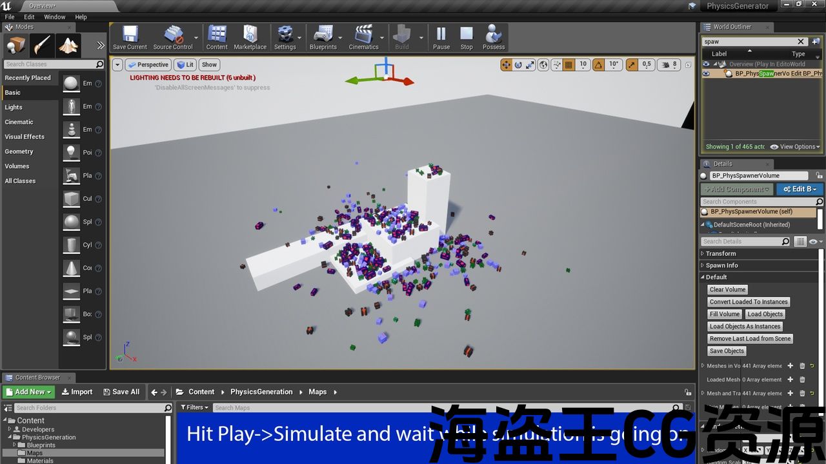The width and height of the screenshot is (826, 464).
Task: Stop the simulation with the Stop button
Action: [467, 38]
